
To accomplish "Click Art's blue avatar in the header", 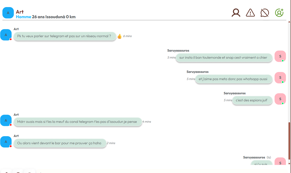I will 8,13.
